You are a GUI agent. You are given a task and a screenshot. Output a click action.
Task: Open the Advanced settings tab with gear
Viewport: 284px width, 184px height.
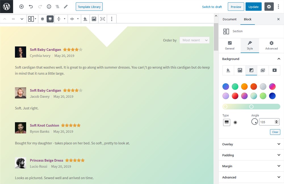[x=271, y=45]
